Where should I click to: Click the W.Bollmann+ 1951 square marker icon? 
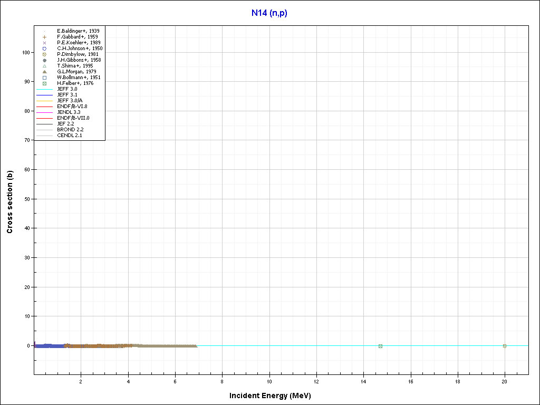point(45,78)
